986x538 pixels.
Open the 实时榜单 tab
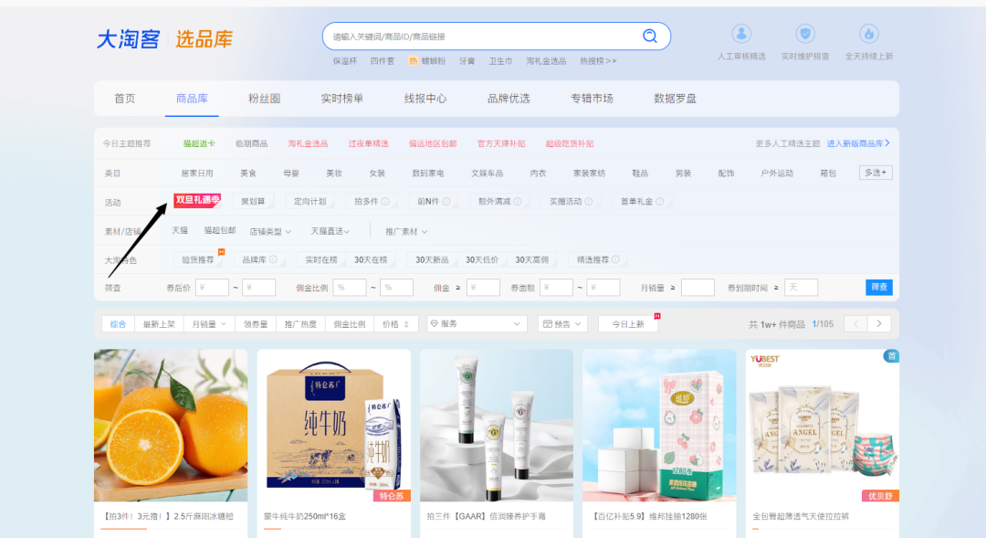click(342, 98)
